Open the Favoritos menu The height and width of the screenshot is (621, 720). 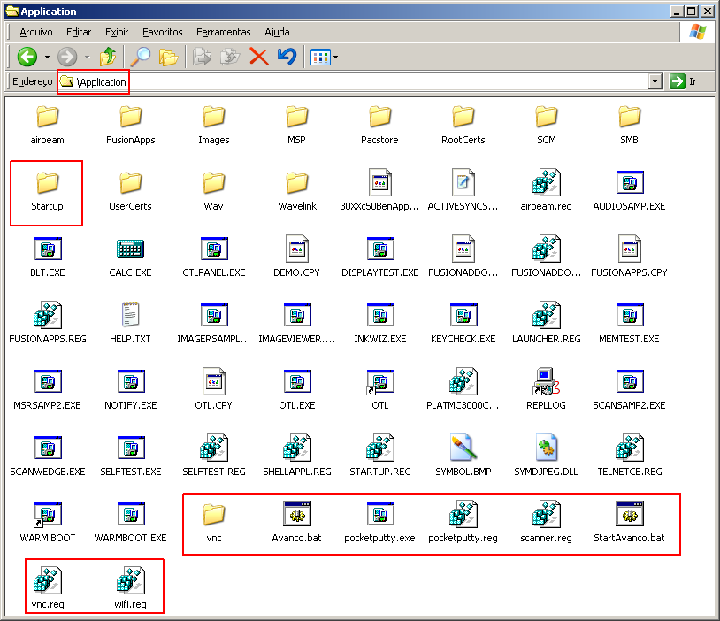tap(162, 32)
